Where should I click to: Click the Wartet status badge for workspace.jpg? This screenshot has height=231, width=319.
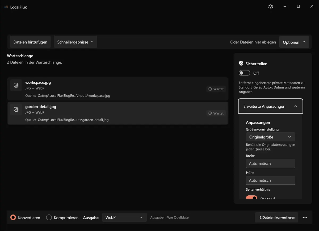click(216, 89)
